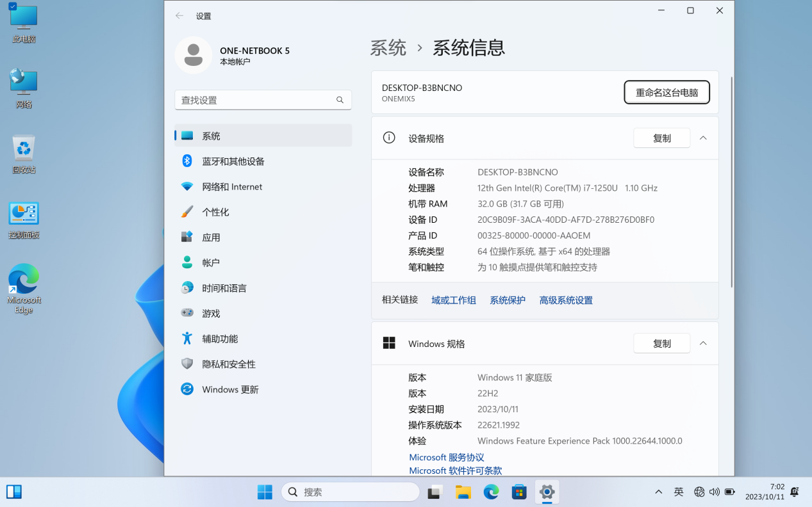This screenshot has width=812, height=507.
Task: Open Time and language settings icon
Action: pyautogui.click(x=187, y=288)
